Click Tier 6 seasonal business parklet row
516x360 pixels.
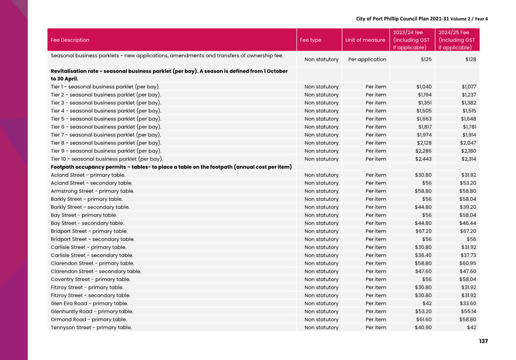[263, 127]
